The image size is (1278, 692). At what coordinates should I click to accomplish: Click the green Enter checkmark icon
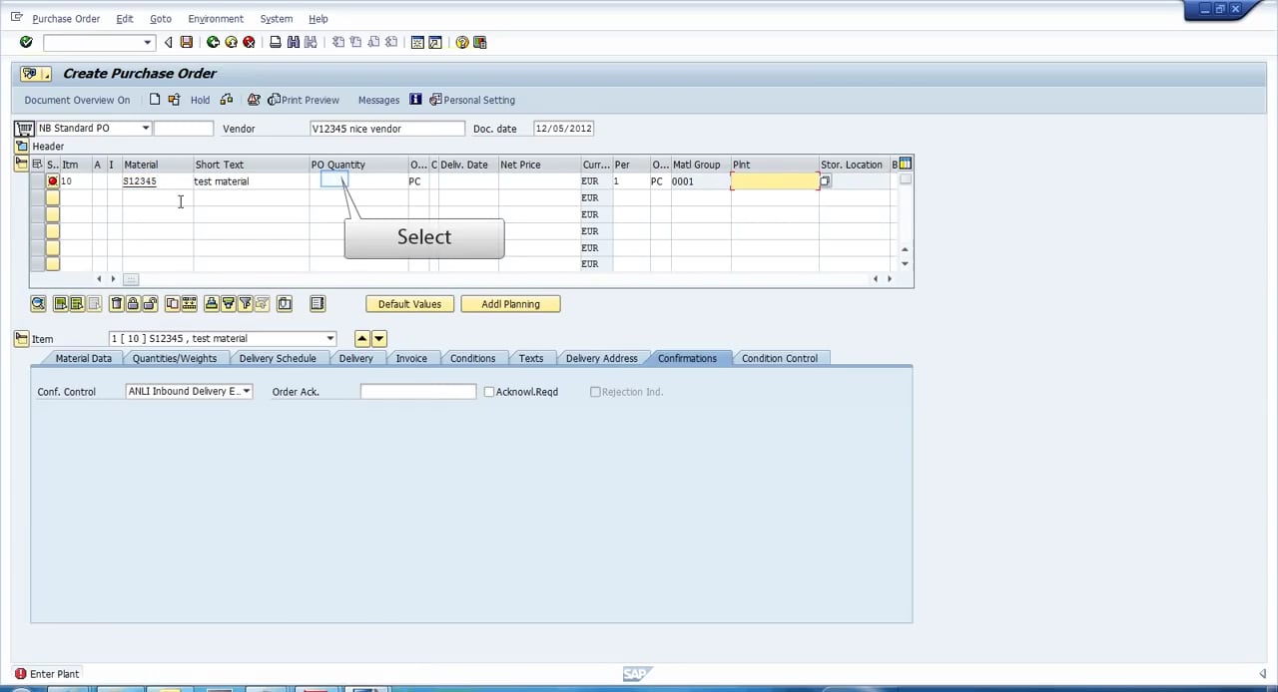pyautogui.click(x=26, y=42)
